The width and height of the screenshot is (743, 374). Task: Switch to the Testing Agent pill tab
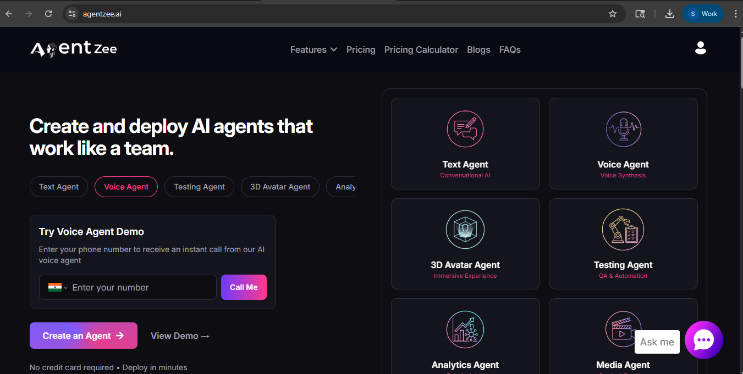point(199,187)
